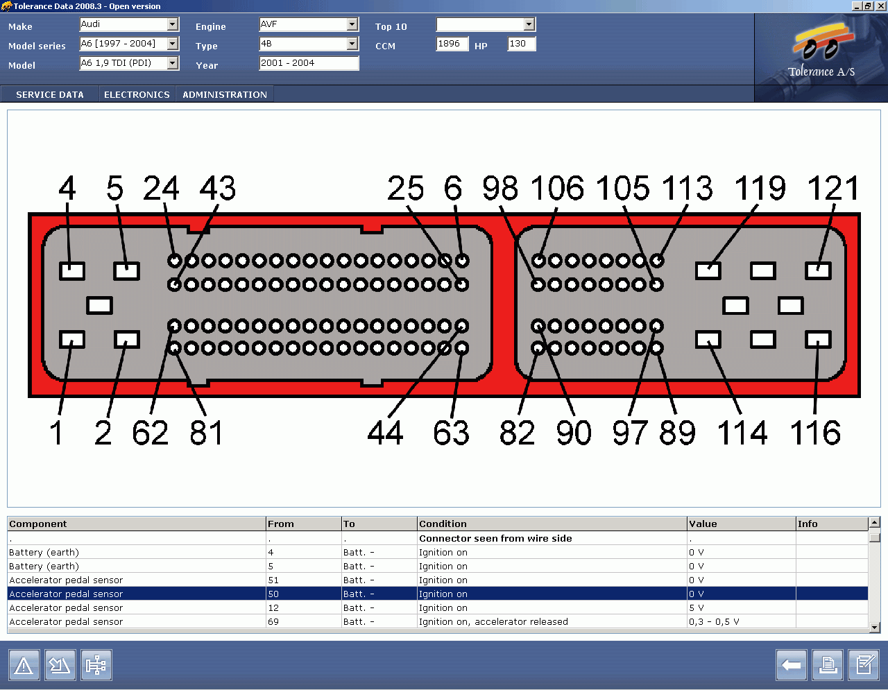Expand the Model series dropdown

(173, 44)
